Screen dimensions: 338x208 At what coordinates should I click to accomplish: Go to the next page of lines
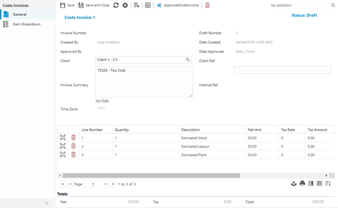(105, 184)
